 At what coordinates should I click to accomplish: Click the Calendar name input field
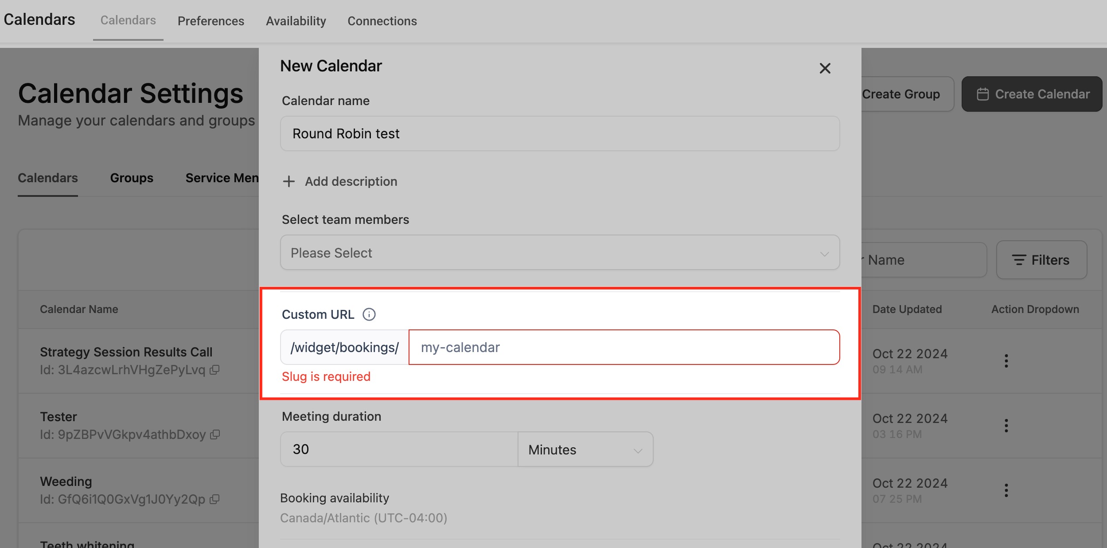point(560,133)
